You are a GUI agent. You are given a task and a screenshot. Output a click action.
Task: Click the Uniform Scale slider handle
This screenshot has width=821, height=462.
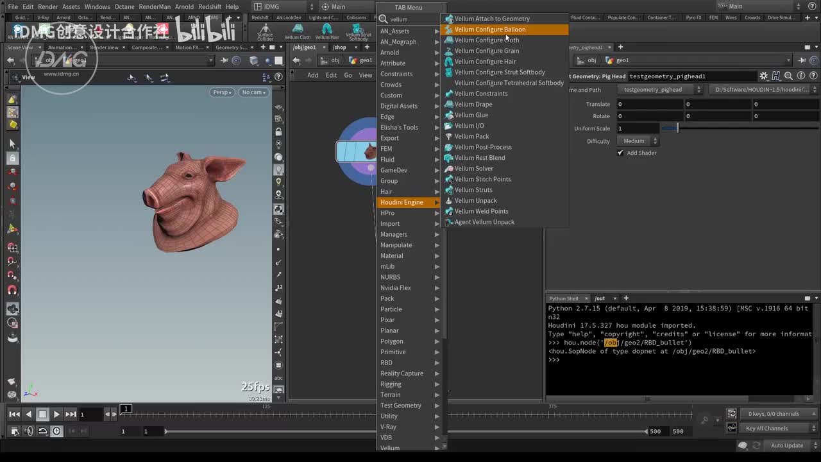pyautogui.click(x=677, y=128)
